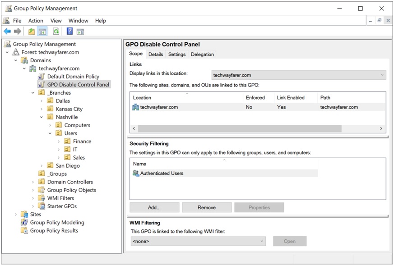Toggle the Show/Hide Console Tree icon
The image size is (394, 265).
click(42, 32)
